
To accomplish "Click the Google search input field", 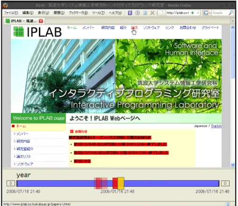I will coord(220,13).
